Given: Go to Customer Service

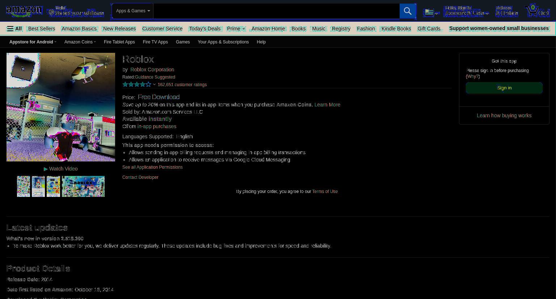Looking at the screenshot, I should (x=162, y=29).
